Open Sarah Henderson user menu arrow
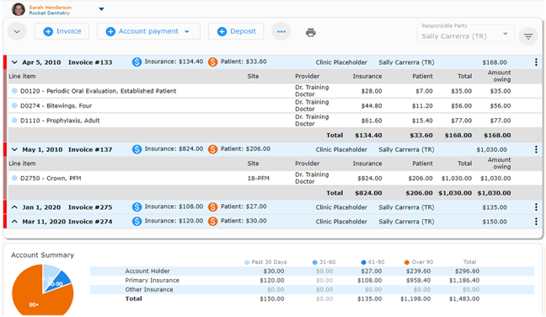This screenshot has width=546, height=317. click(x=101, y=9)
